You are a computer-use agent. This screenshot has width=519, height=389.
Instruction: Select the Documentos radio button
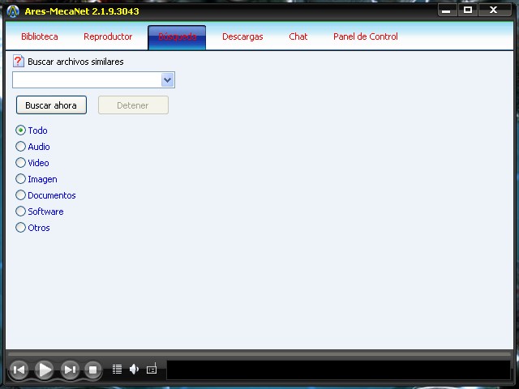[20, 195]
